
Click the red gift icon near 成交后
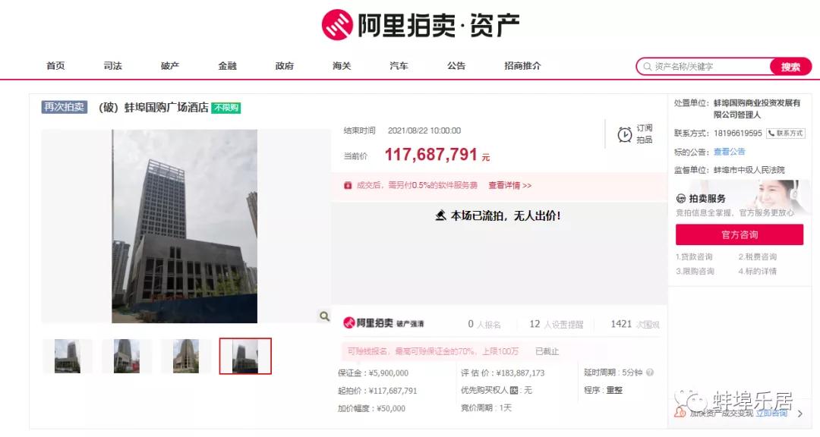point(348,186)
